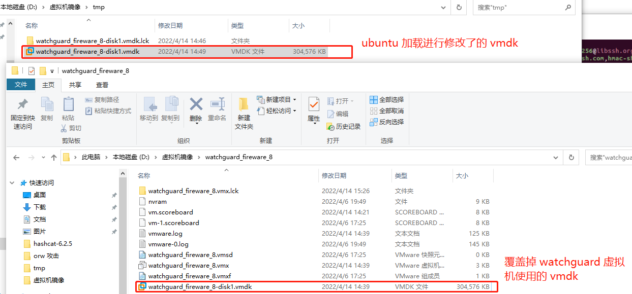Open the File (文件) menu tab
The width and height of the screenshot is (632, 294).
(21, 85)
